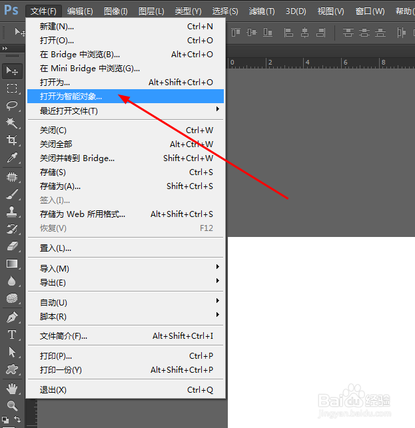The image size is (415, 428).
Task: Expand the toolbox double-arrow toggle
Action: click(5, 49)
